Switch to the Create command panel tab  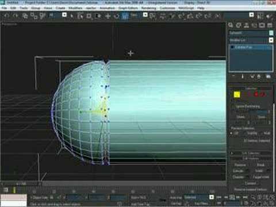231,25
